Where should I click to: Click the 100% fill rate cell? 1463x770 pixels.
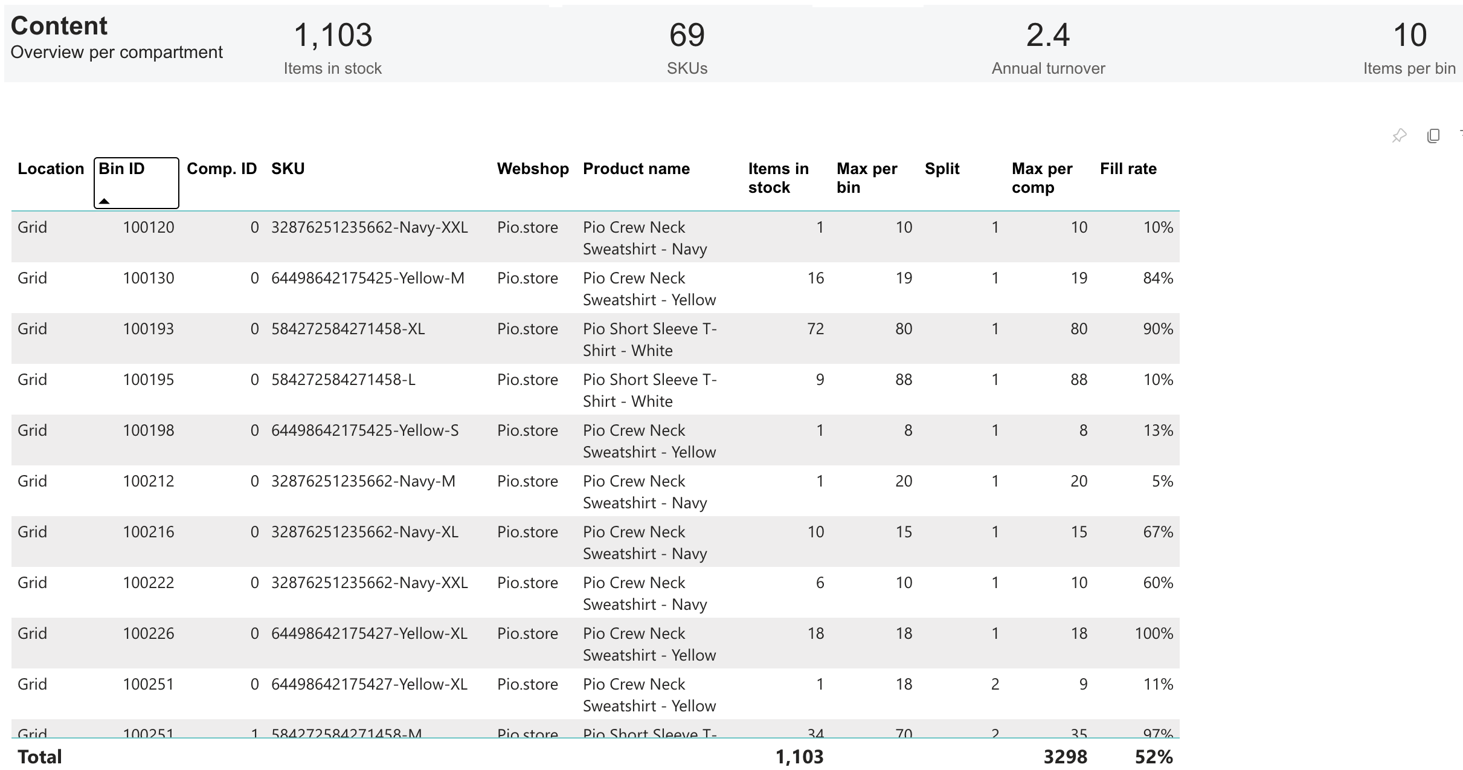tap(1154, 634)
